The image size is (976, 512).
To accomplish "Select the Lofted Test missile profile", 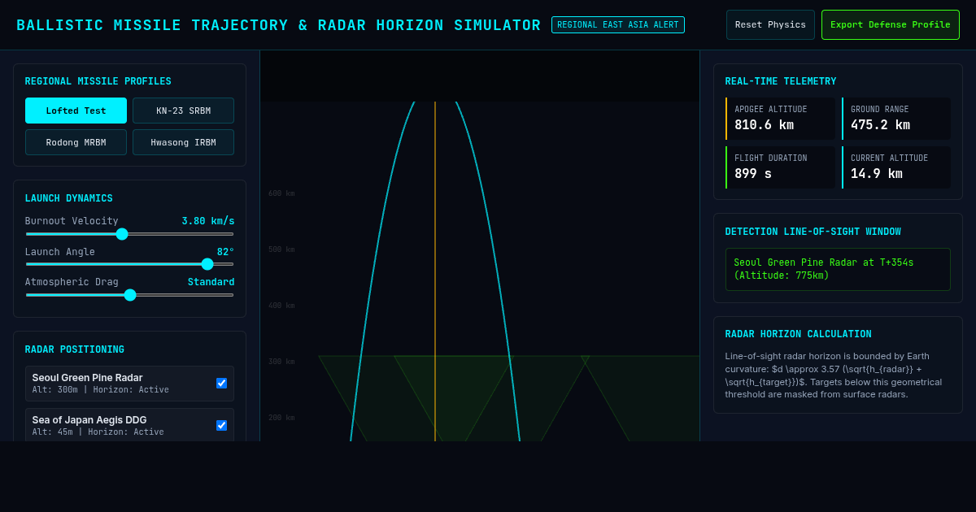I will [x=76, y=111].
